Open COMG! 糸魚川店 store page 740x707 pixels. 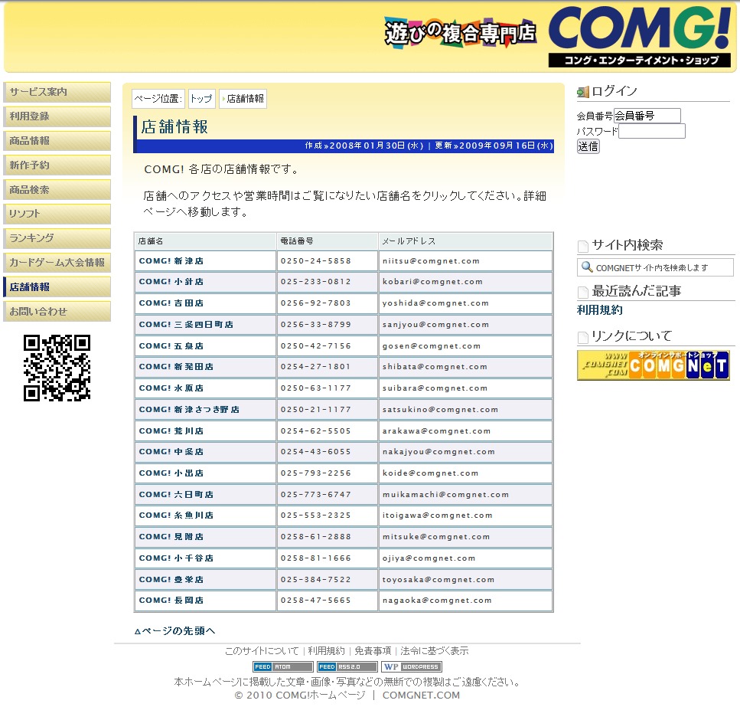[x=176, y=516]
